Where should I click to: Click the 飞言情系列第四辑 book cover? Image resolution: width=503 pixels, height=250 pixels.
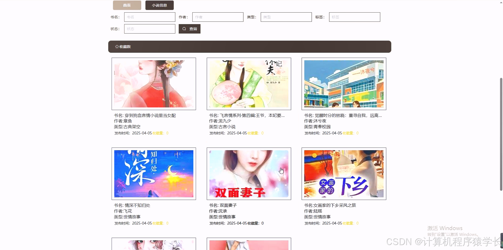(249, 84)
